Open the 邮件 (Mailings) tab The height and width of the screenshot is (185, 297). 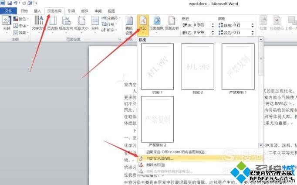coord(84,11)
